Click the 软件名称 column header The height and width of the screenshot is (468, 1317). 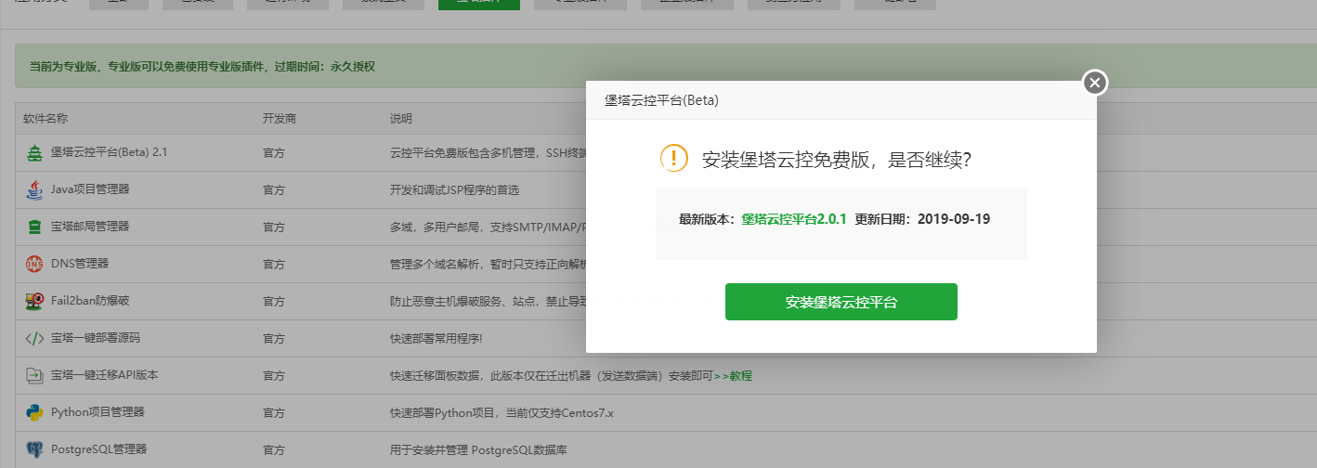click(x=46, y=119)
